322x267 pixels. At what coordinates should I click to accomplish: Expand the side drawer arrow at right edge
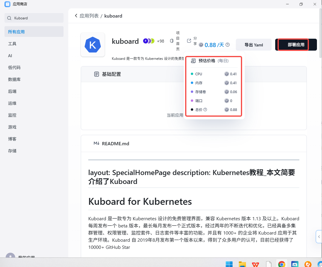319,236
